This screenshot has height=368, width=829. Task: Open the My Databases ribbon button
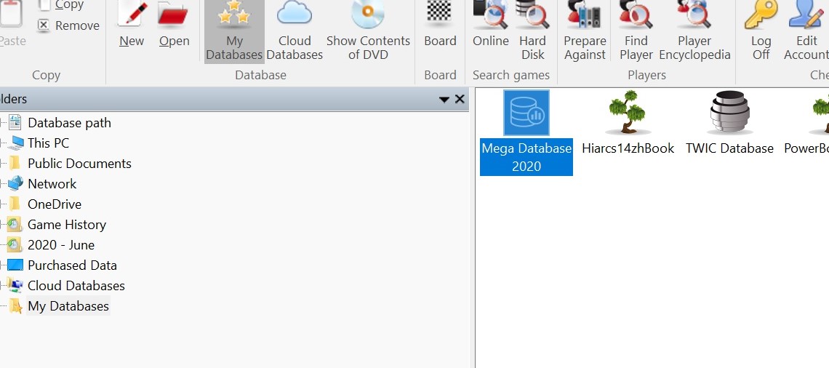pos(234,31)
